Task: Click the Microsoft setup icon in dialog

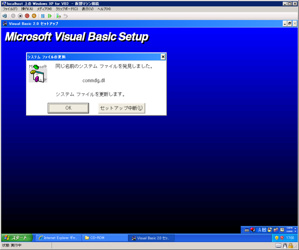Action: point(38,73)
